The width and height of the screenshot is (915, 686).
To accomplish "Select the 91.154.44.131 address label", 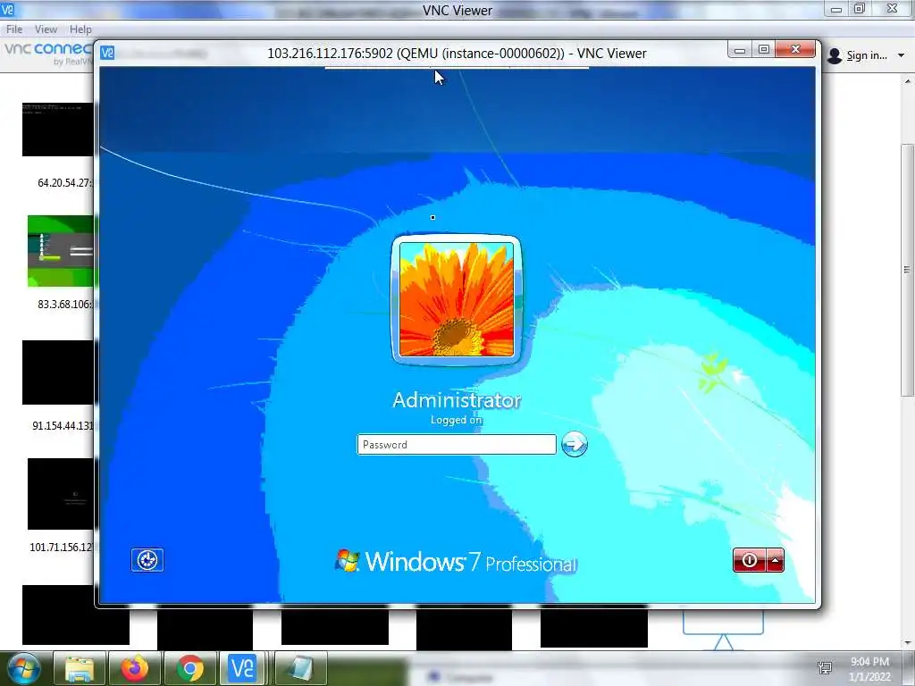I will (63, 425).
